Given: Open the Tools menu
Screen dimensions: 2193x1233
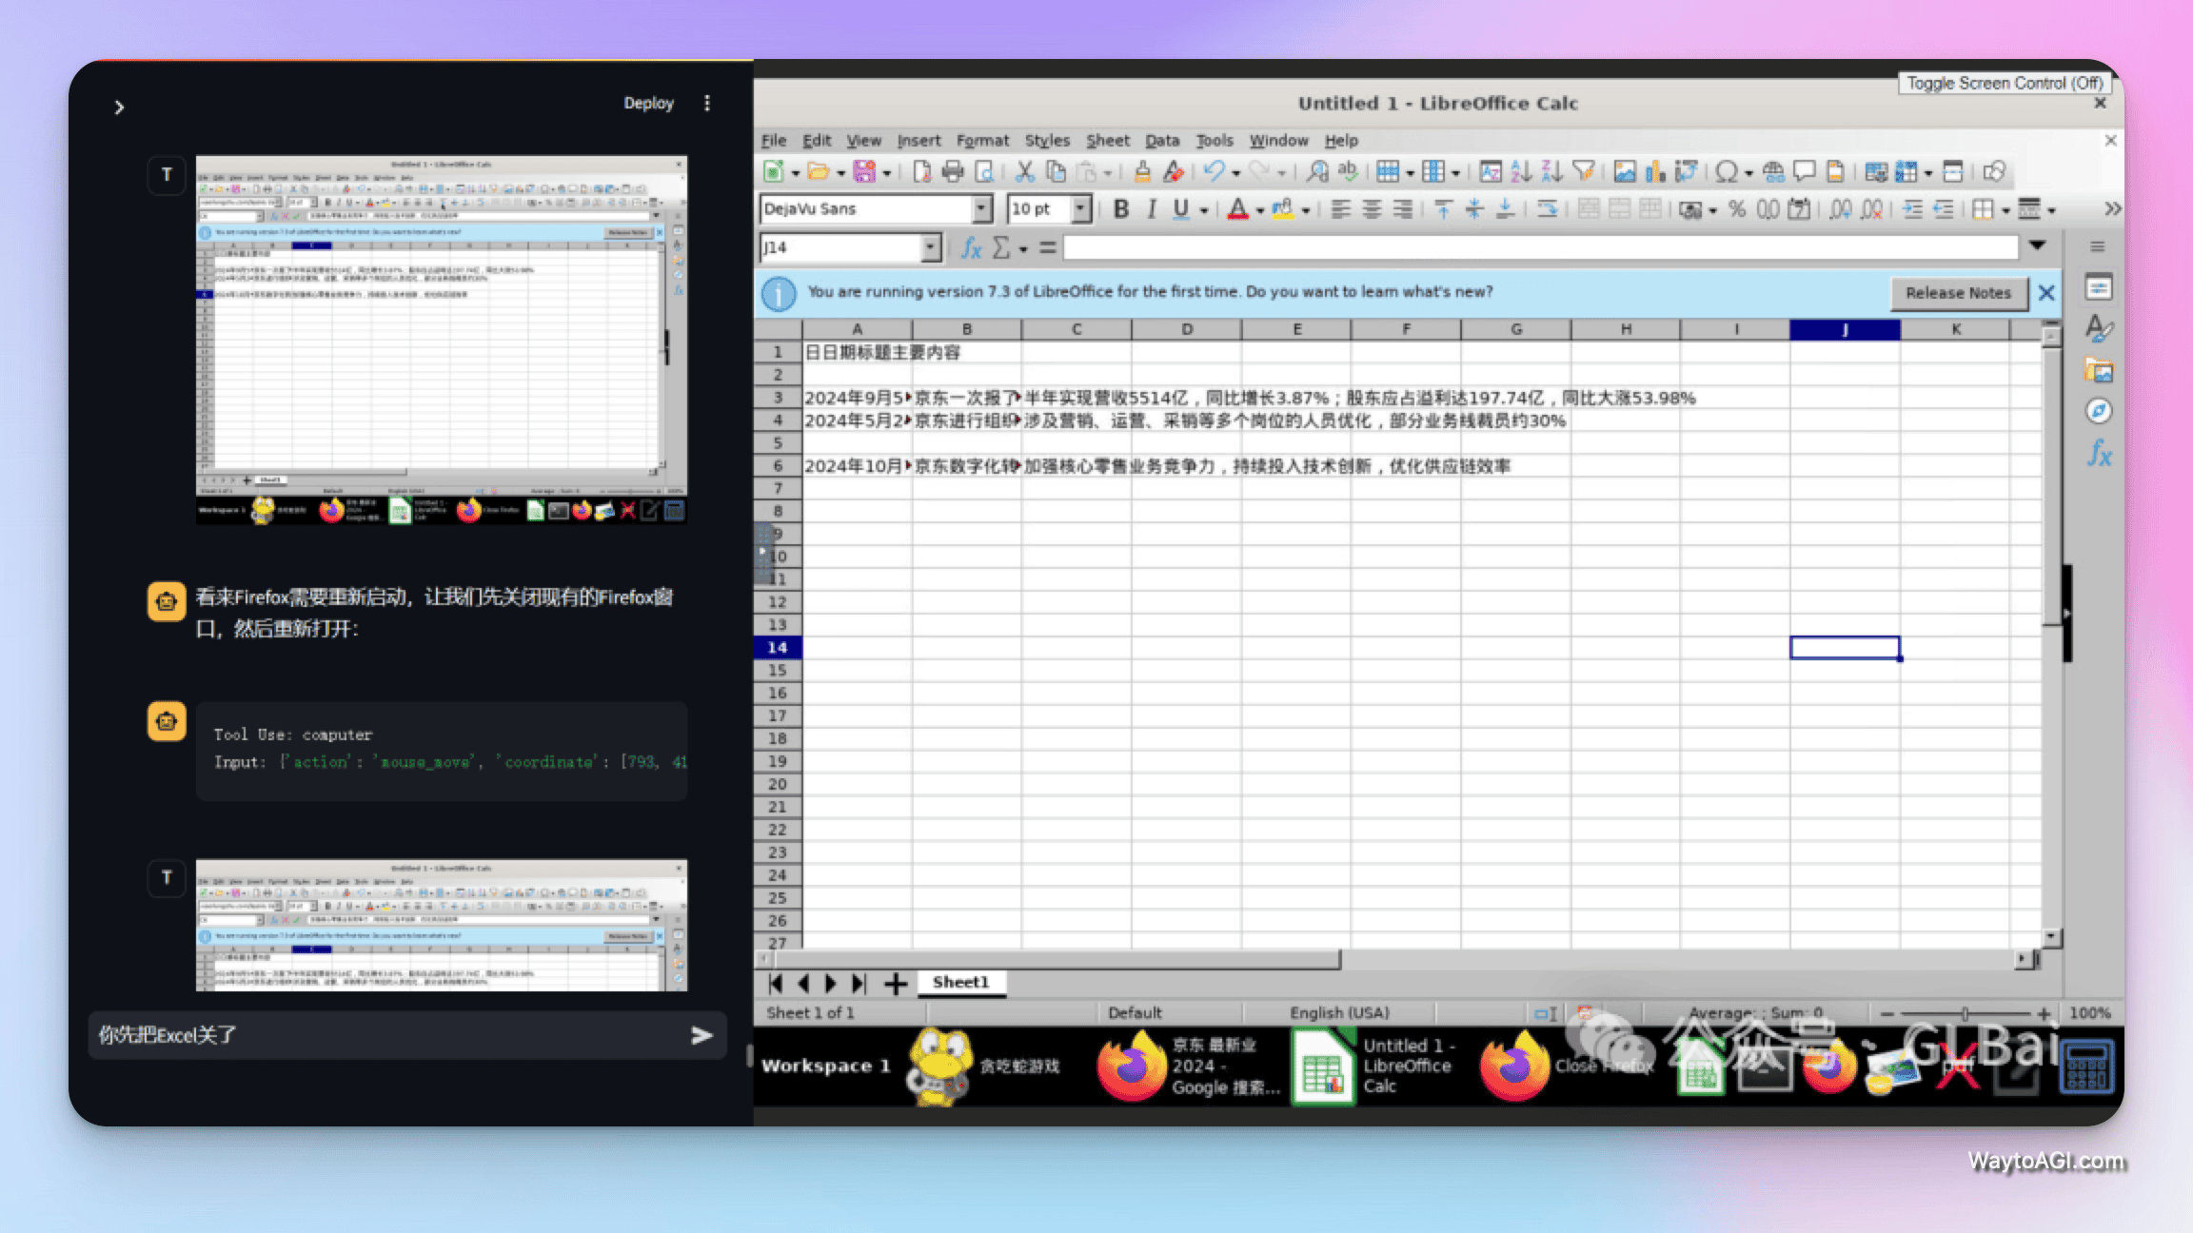Looking at the screenshot, I should tap(1215, 140).
